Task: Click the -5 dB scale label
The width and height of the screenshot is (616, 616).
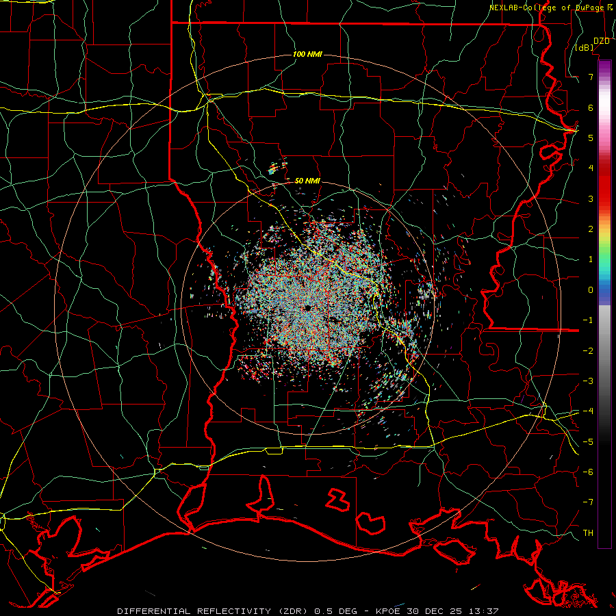Action: (588, 442)
